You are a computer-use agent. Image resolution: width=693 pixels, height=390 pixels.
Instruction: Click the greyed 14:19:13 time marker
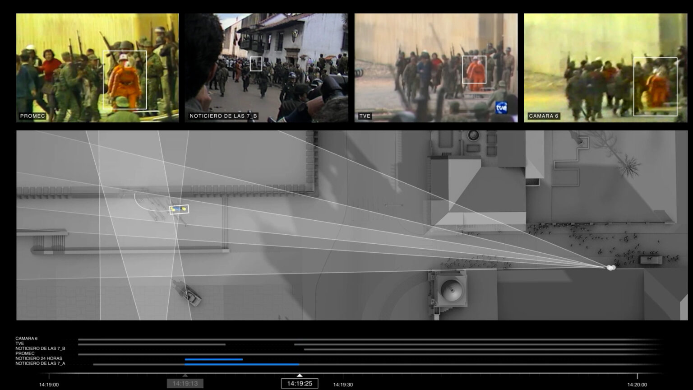pos(185,383)
